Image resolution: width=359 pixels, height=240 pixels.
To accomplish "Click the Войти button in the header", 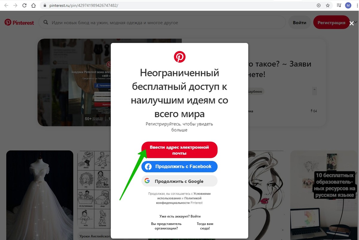I will [x=299, y=22].
